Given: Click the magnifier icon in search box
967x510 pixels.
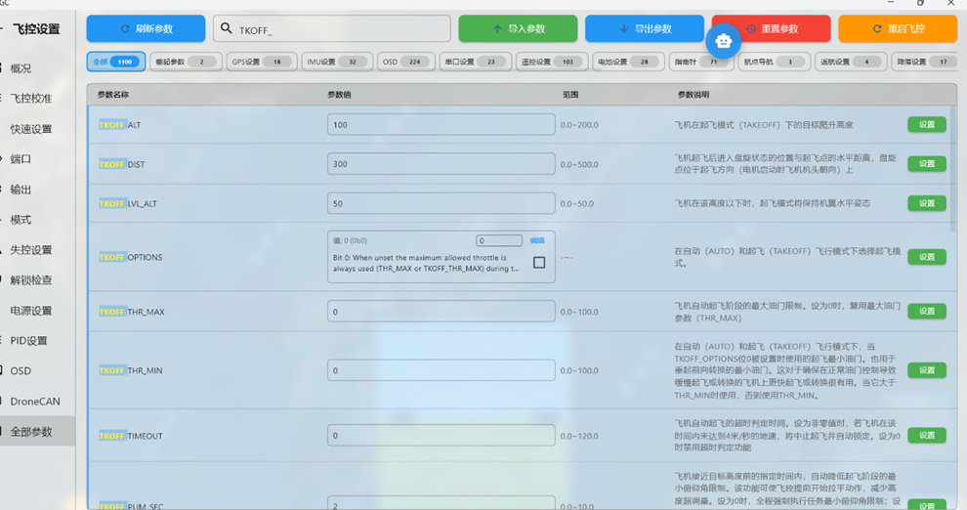Looking at the screenshot, I should coord(227,29).
